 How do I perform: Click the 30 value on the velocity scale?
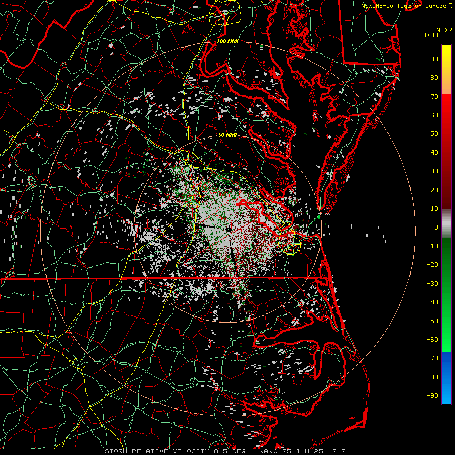(x=434, y=171)
